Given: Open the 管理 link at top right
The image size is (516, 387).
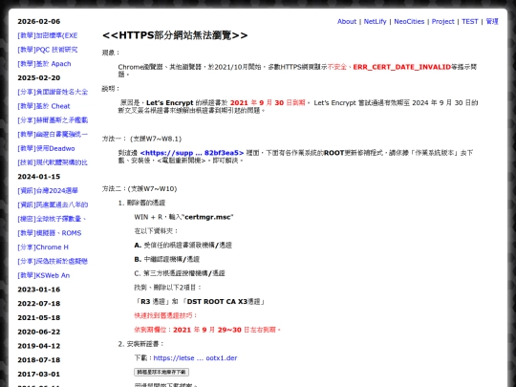Looking at the screenshot, I should [492, 21].
